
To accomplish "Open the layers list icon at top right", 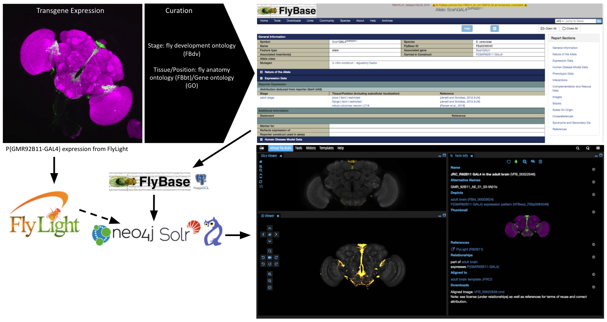I will [598, 148].
